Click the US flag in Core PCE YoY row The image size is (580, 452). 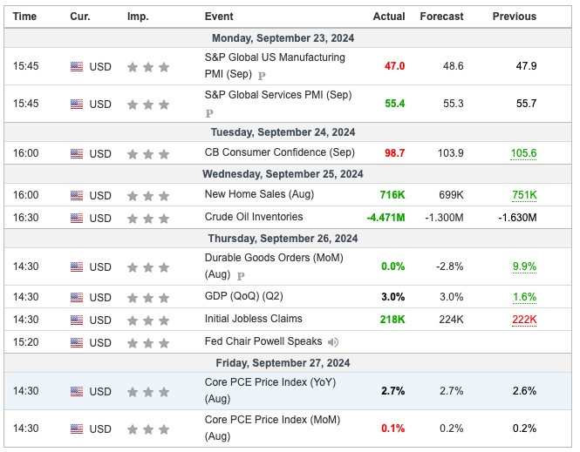[77, 391]
